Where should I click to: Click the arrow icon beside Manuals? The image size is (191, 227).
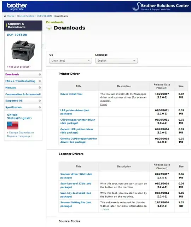tap(40, 87)
